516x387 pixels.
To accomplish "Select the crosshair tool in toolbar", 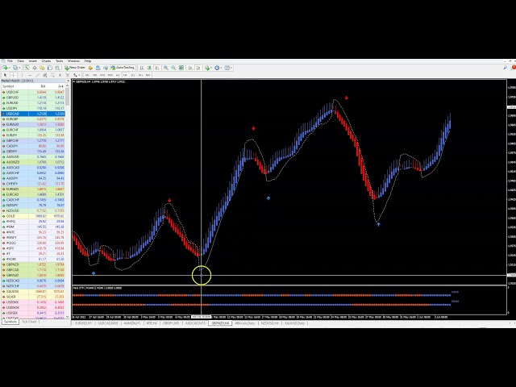I will click(14, 74).
